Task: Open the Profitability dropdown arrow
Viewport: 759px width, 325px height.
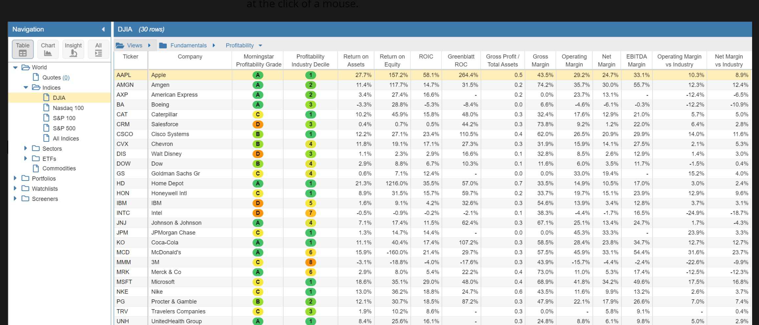Action: coord(260,46)
